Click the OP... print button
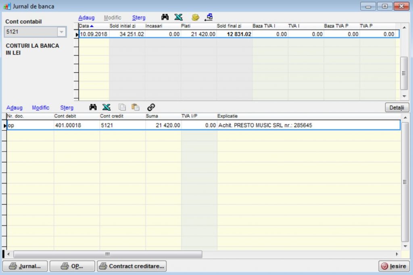The width and height of the screenshot is (413, 275). tap(72, 266)
